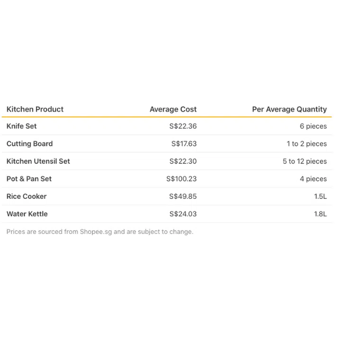Image resolution: width=341 pixels, height=341 pixels.
Task: Click the Shopee.sg price source footnote
Action: pyautogui.click(x=100, y=232)
